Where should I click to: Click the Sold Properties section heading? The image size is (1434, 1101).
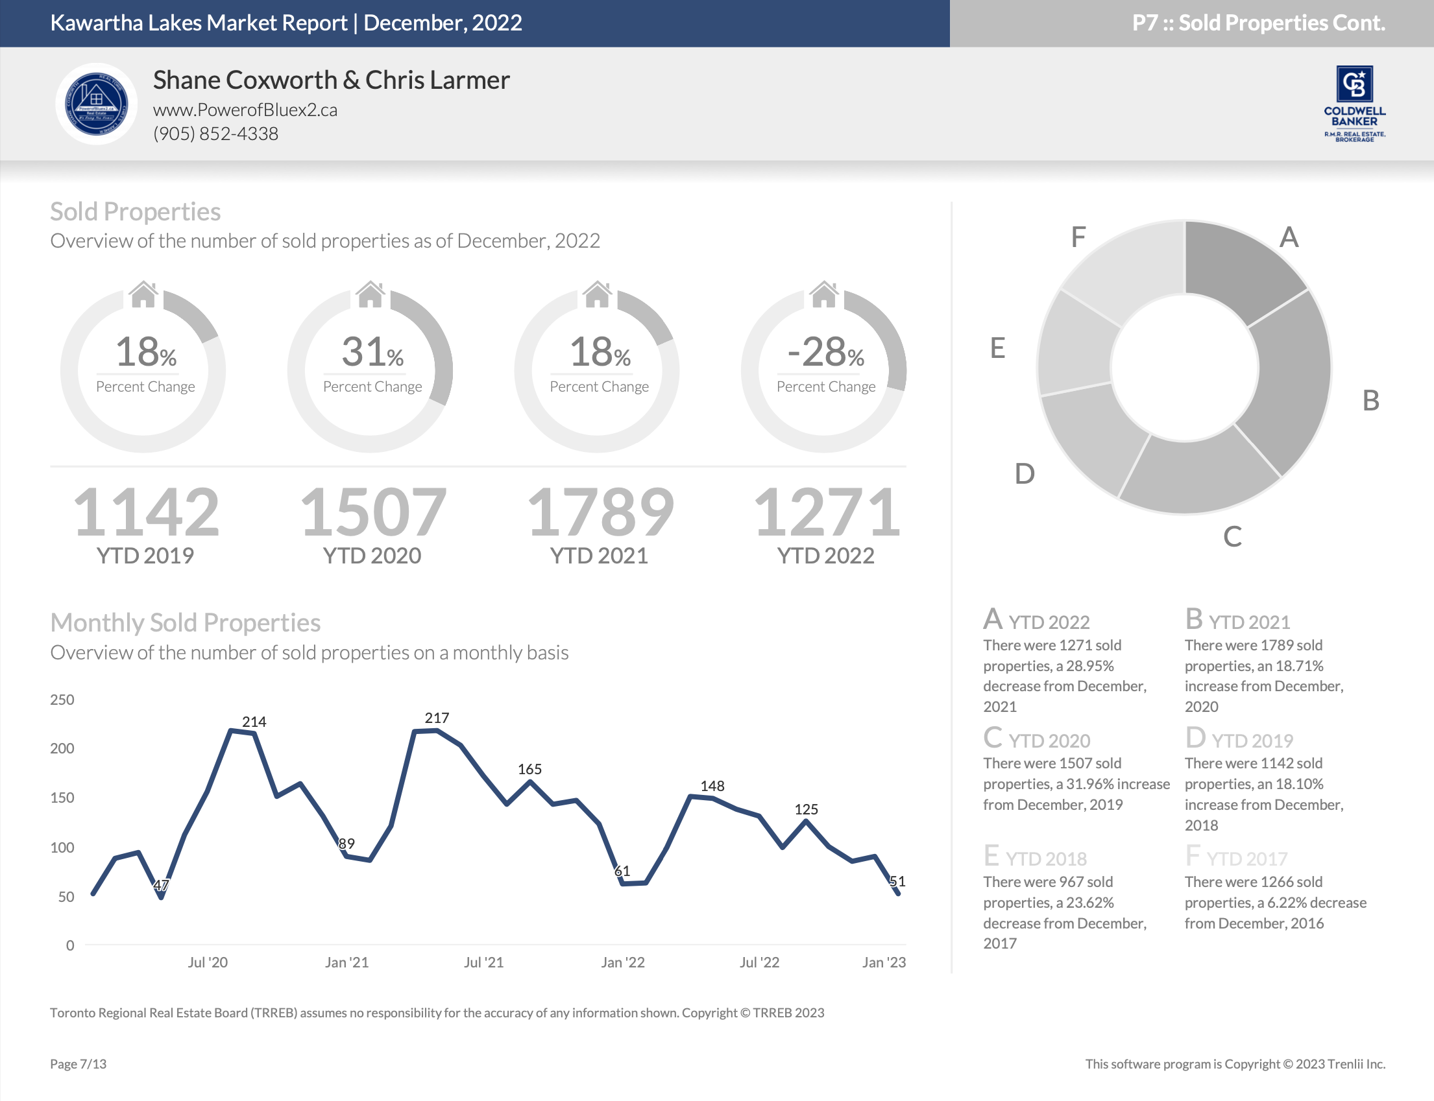pyautogui.click(x=136, y=211)
